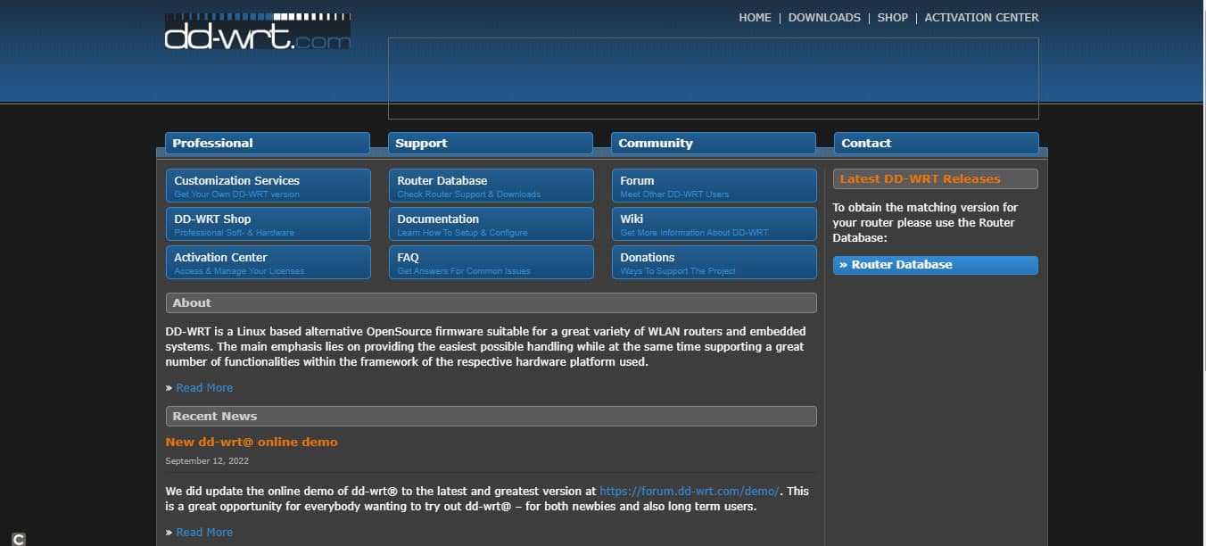
Task: Click Router Database button under Latest DD-WRT Releases
Action: pyautogui.click(x=936, y=265)
